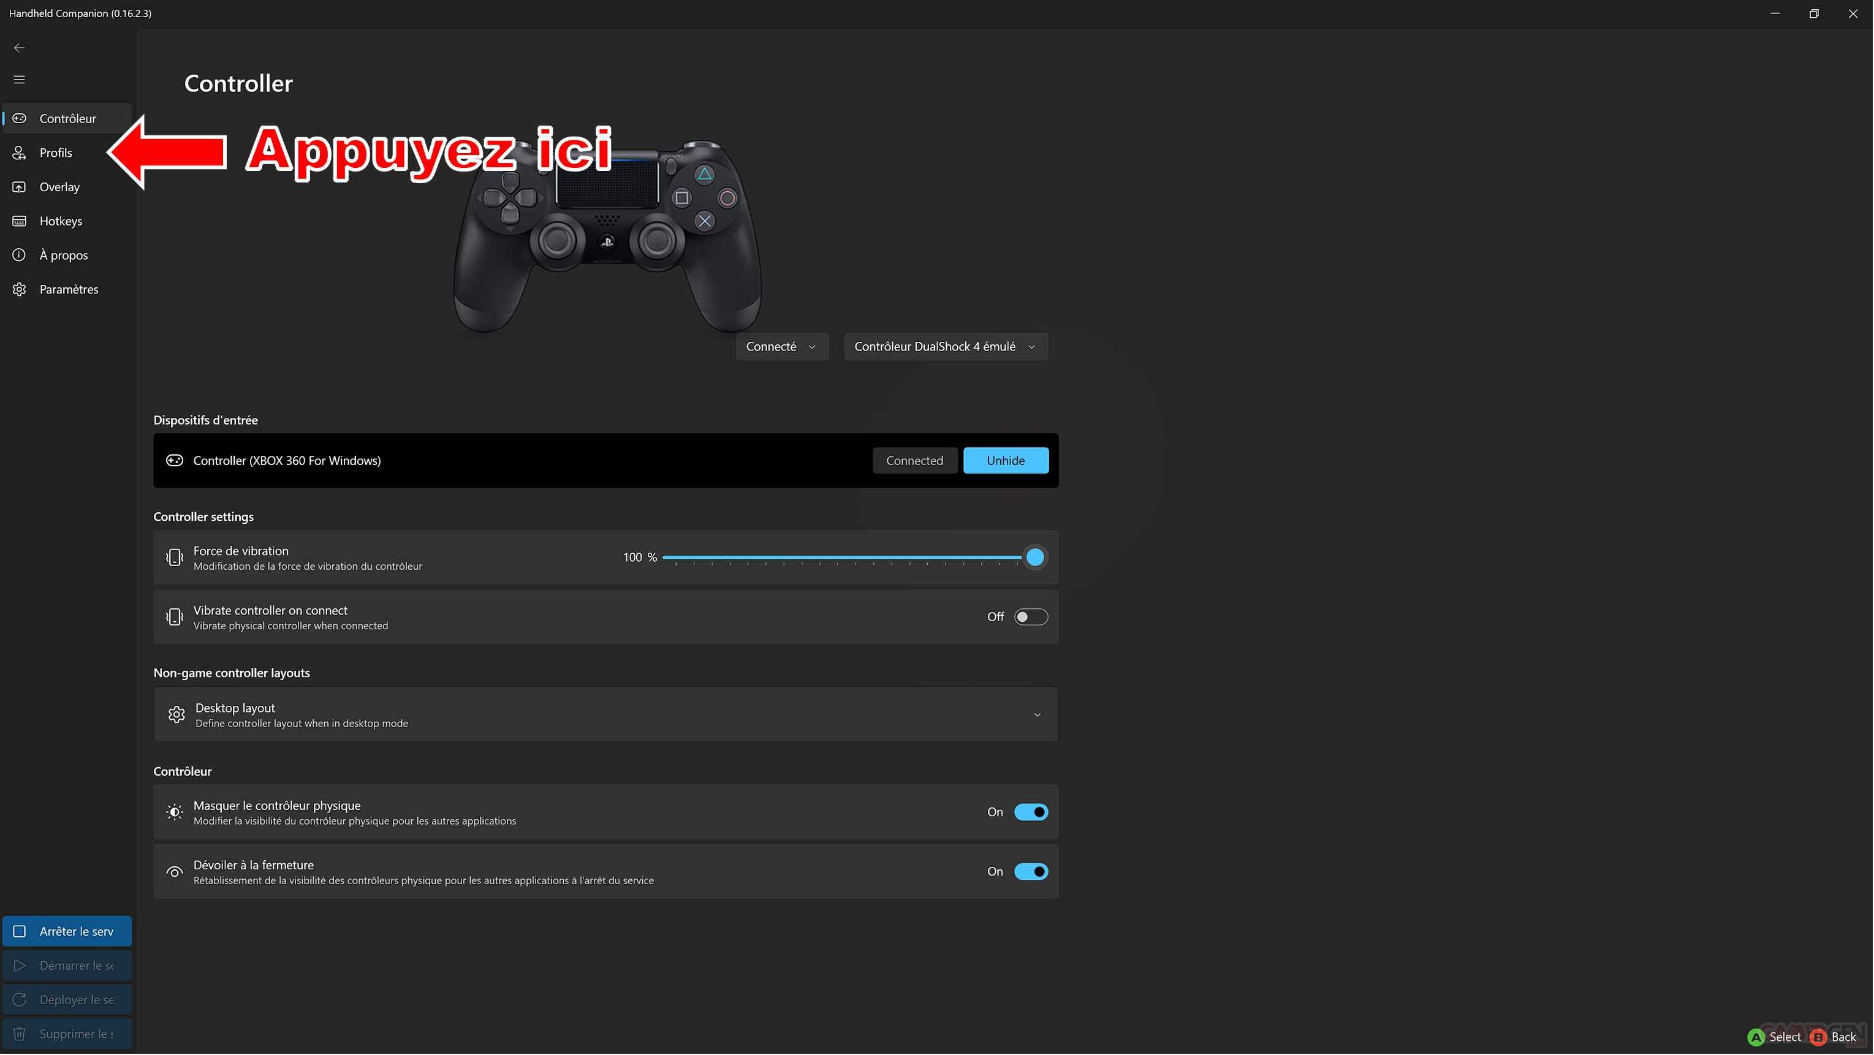The width and height of the screenshot is (1874, 1055).
Task: Enable Vibrate controller on connect toggle
Action: click(1031, 618)
